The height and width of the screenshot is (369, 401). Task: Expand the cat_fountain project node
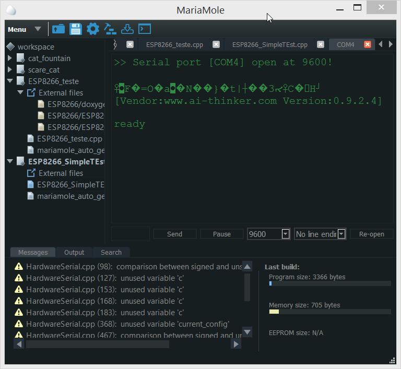pyautogui.click(x=10, y=58)
